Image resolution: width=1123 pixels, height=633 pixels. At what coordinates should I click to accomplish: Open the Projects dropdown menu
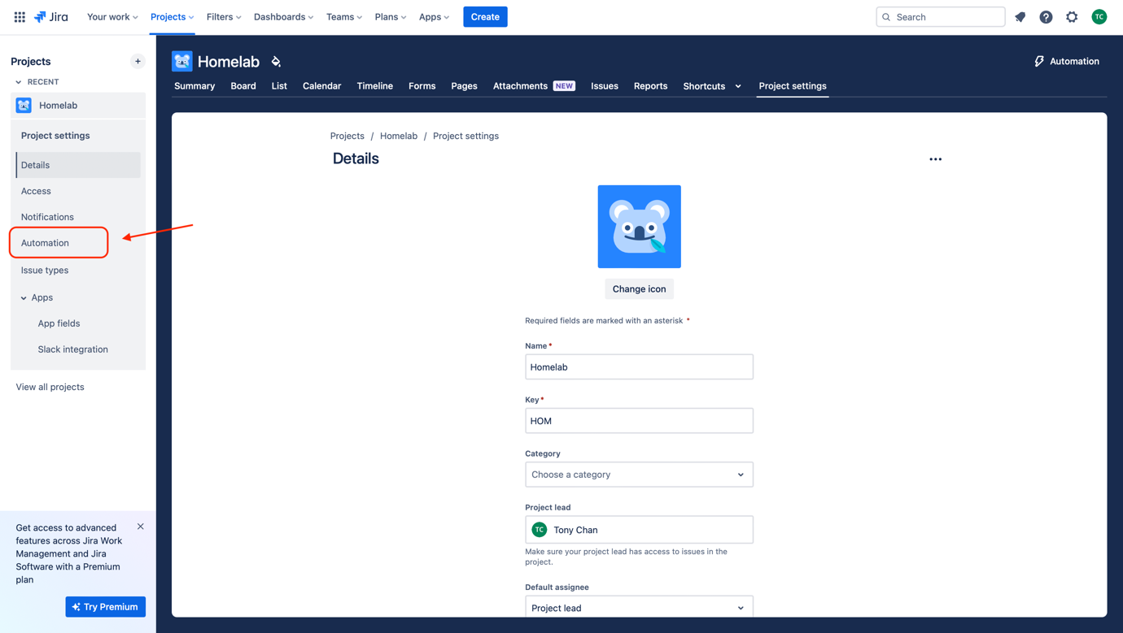pos(172,16)
